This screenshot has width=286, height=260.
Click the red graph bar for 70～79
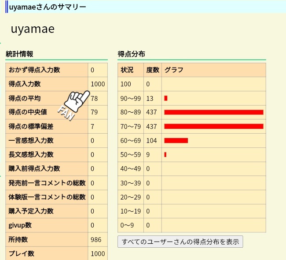click(x=214, y=126)
